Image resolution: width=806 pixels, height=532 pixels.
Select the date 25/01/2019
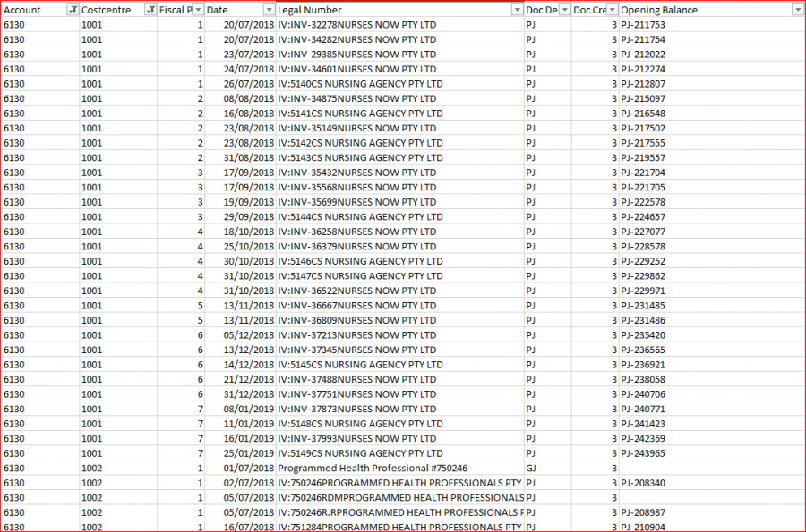(240, 453)
